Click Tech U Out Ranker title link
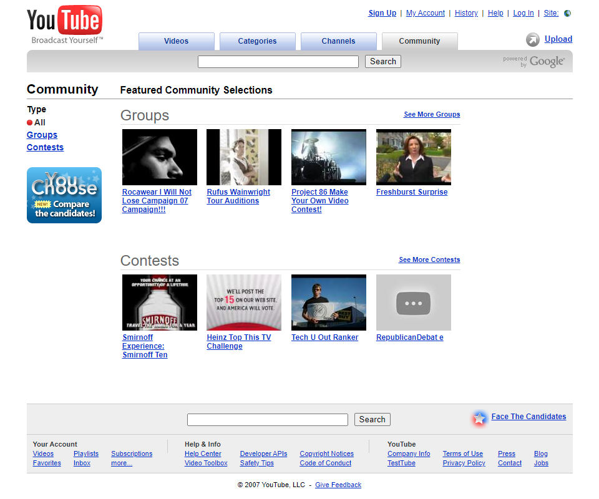Viewport: 599px width, 499px height. [x=324, y=337]
